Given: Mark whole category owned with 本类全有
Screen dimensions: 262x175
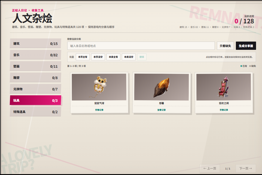Looking at the screenshot, I should coord(113,57).
